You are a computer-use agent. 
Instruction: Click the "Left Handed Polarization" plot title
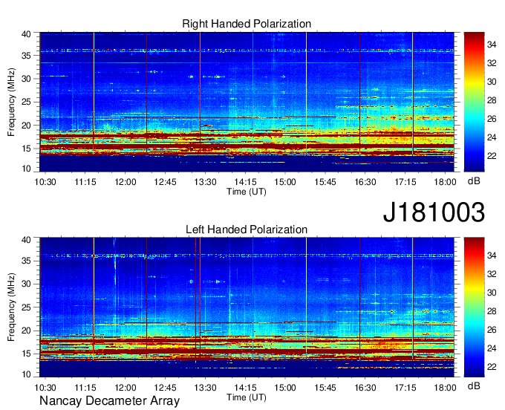(247, 230)
